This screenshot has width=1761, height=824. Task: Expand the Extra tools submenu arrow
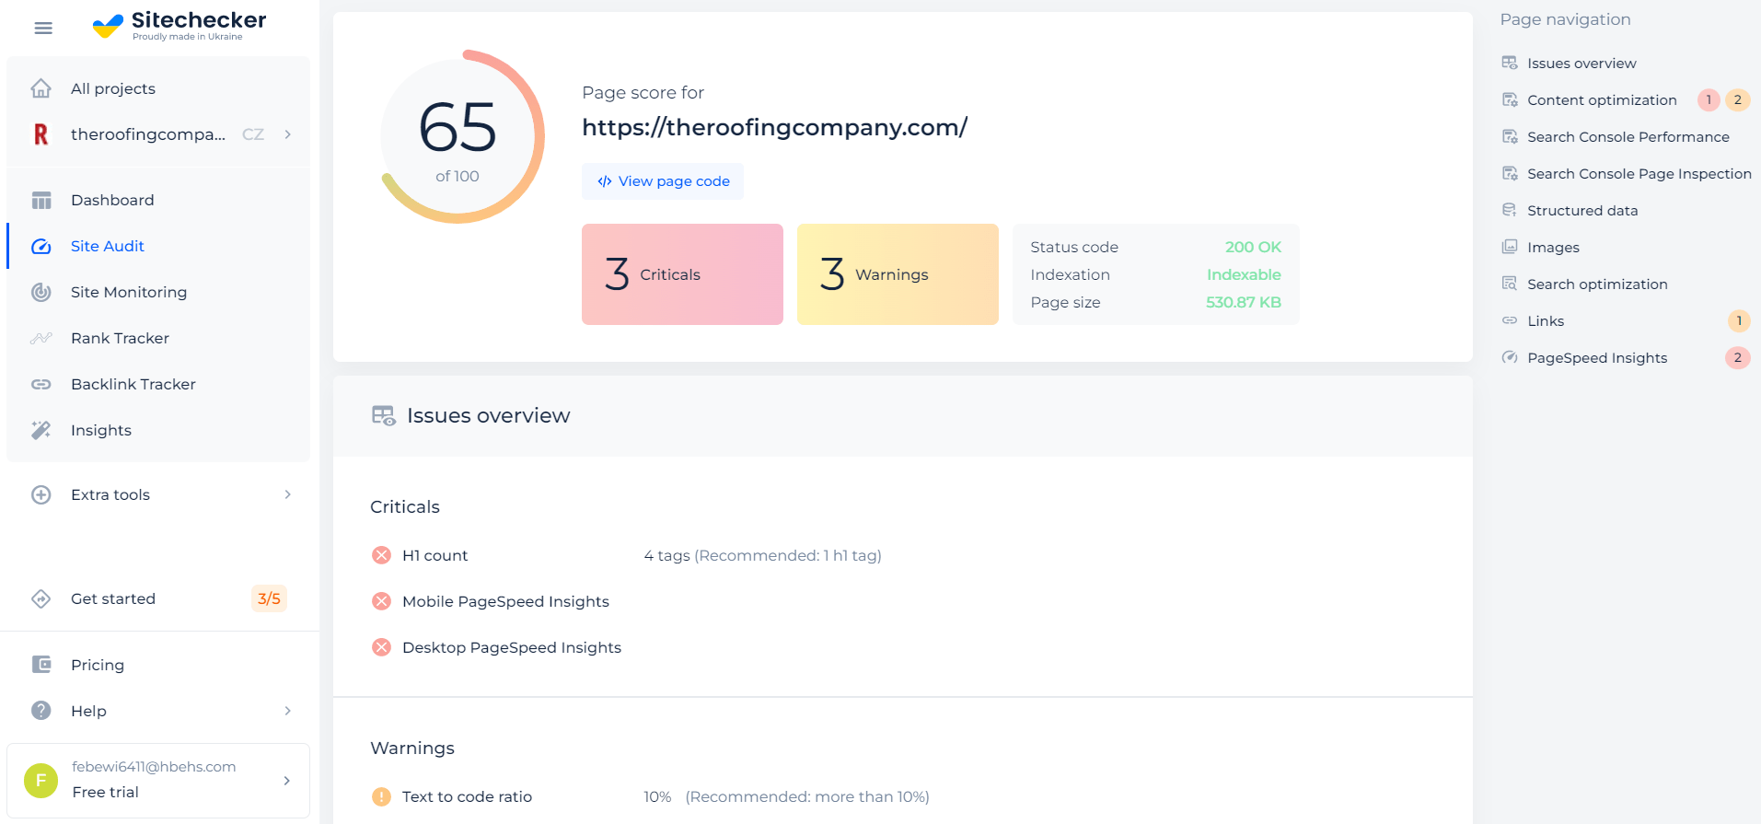(288, 494)
